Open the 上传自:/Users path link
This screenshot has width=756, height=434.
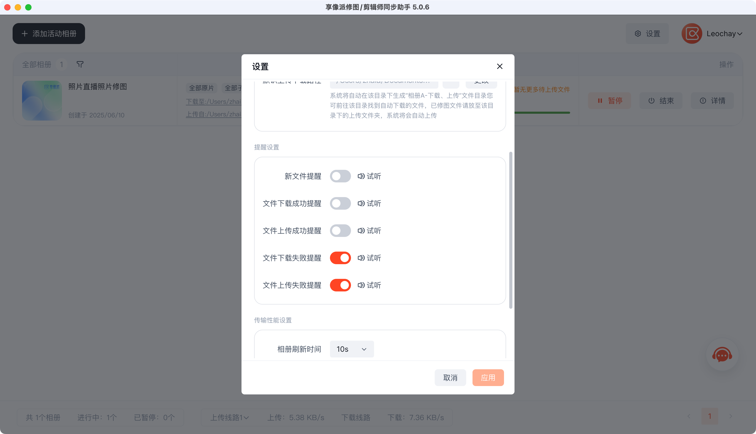click(213, 114)
